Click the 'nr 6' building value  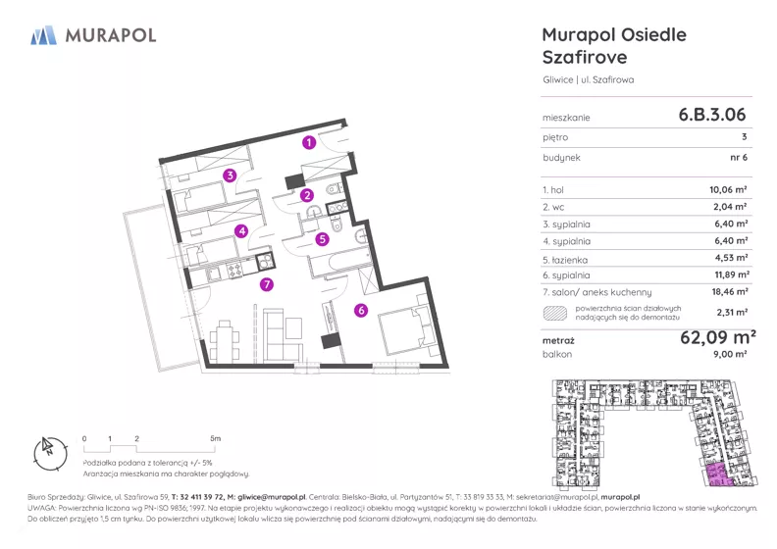coord(739,158)
